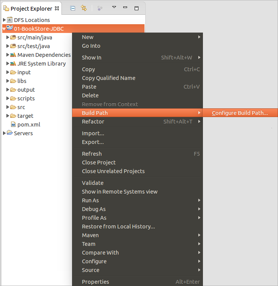Click the src/main/java package folder icon
The image size is (278, 286).
point(13,38)
